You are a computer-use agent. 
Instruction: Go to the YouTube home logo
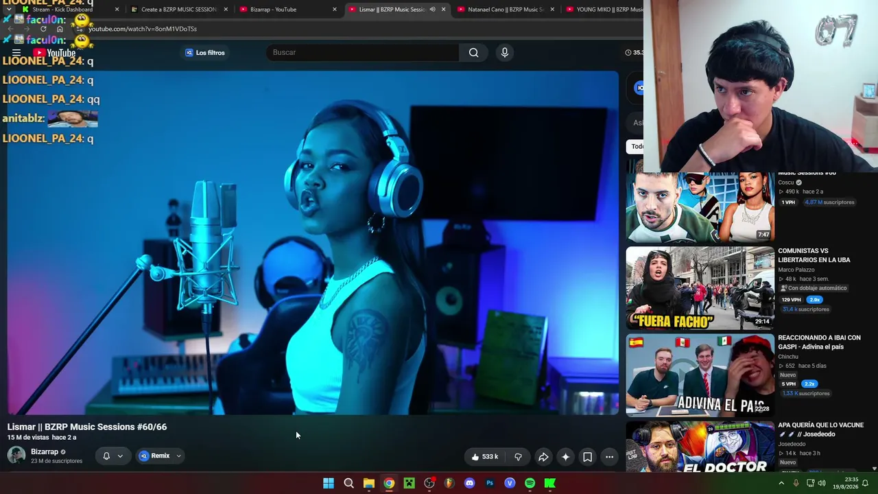[x=55, y=53]
